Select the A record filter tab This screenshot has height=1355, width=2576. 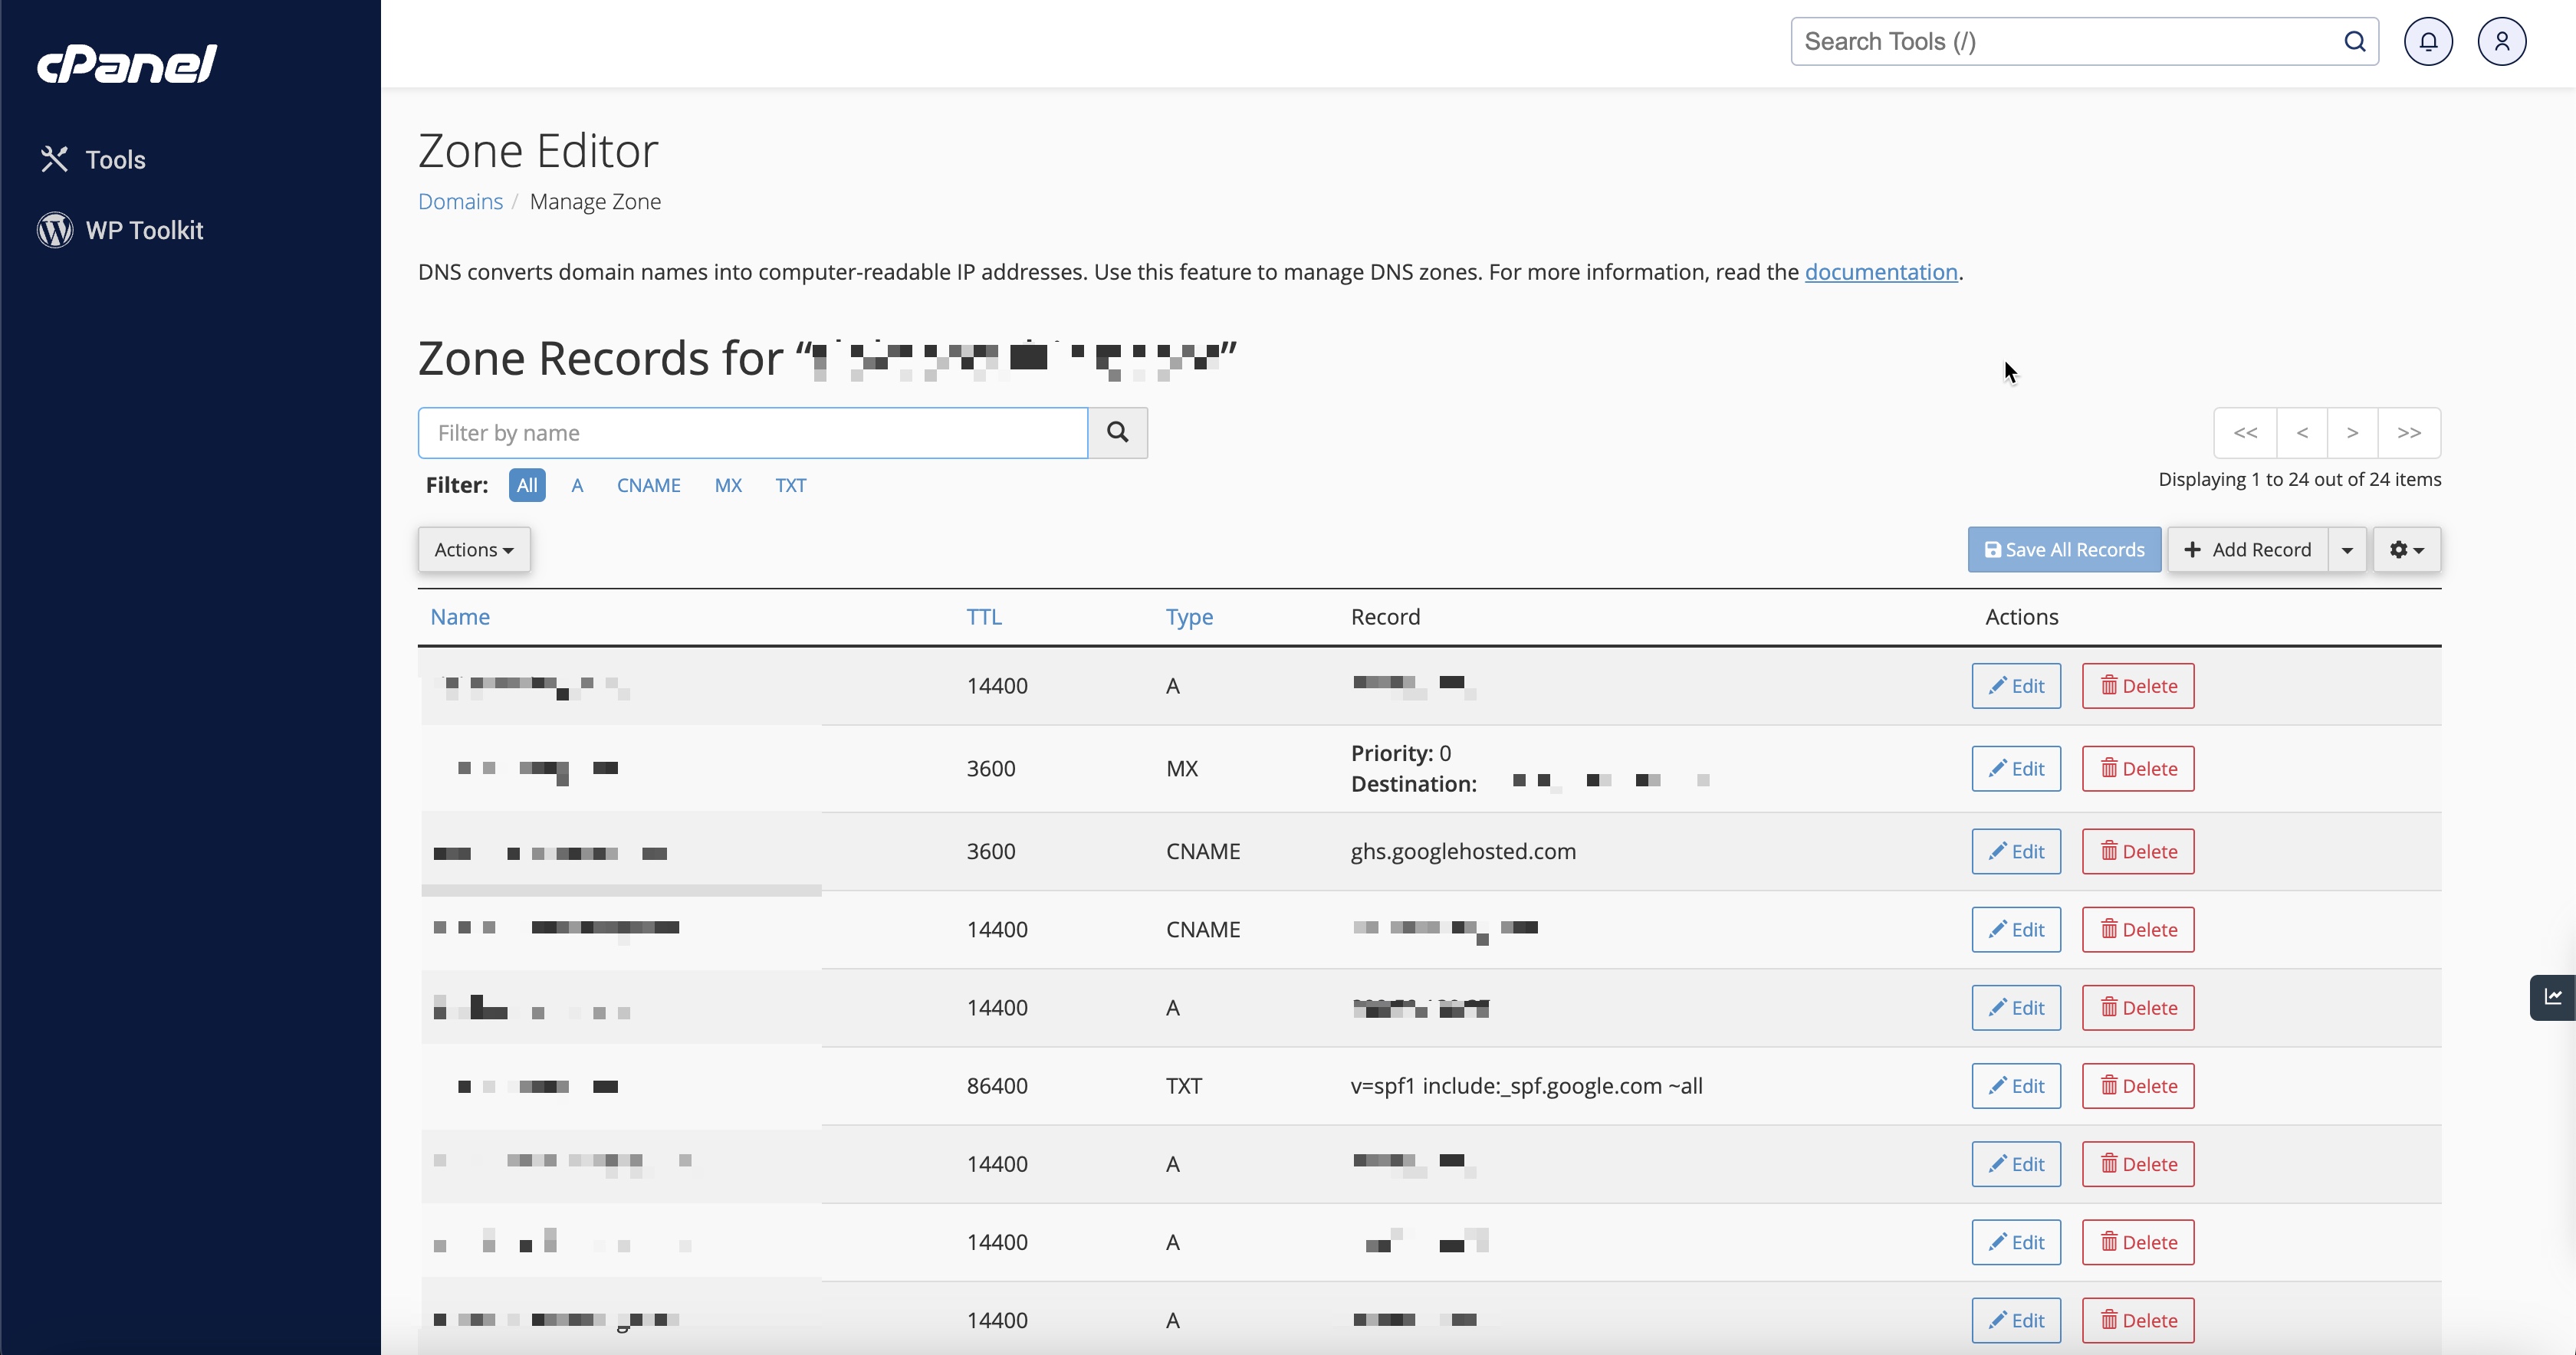pos(576,485)
